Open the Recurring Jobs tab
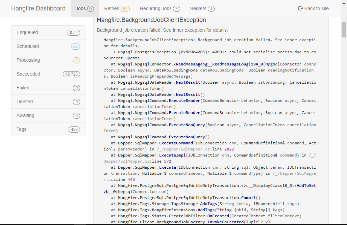 pos(155,9)
